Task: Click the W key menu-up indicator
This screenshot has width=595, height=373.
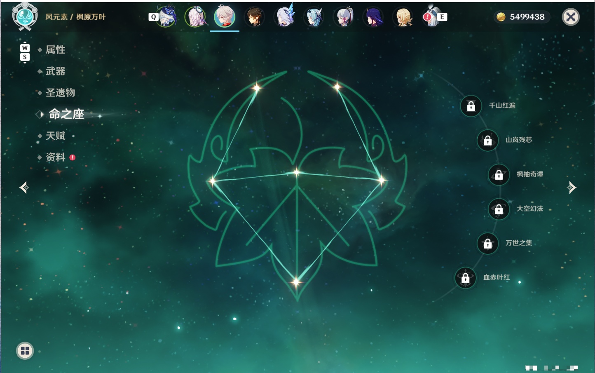Action: [x=25, y=48]
